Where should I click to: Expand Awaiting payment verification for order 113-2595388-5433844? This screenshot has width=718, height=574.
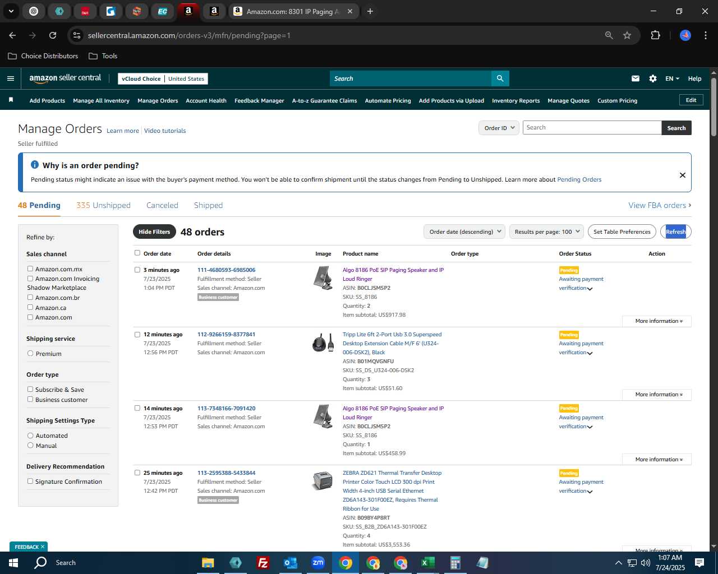[590, 492]
